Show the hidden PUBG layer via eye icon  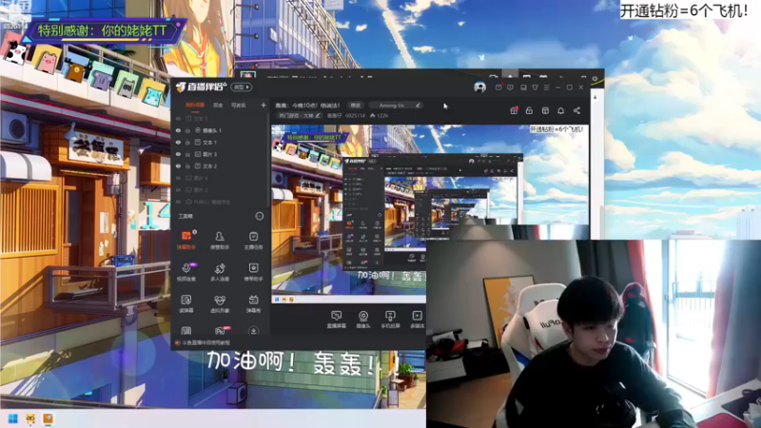178,202
